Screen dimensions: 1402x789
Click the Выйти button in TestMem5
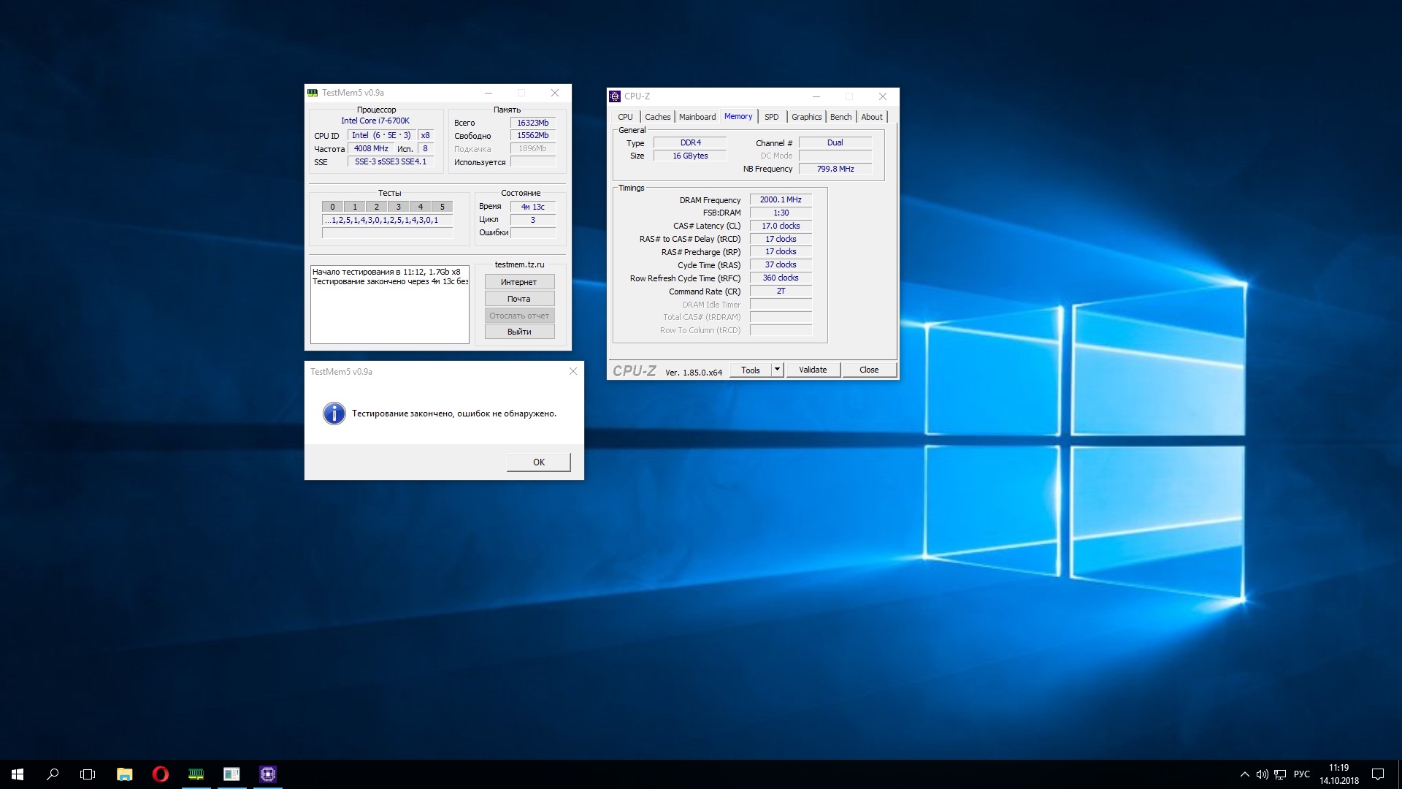click(519, 332)
